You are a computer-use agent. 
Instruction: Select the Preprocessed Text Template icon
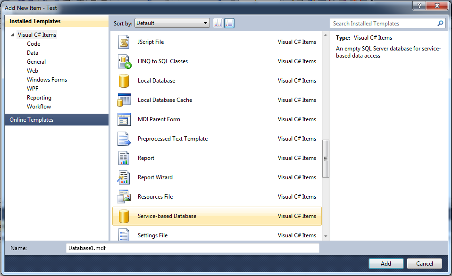[124, 139]
